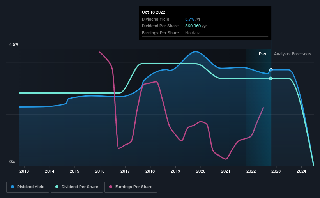Toggle the Dividend Per Share legend button
The image size is (320, 198).
pos(77,187)
